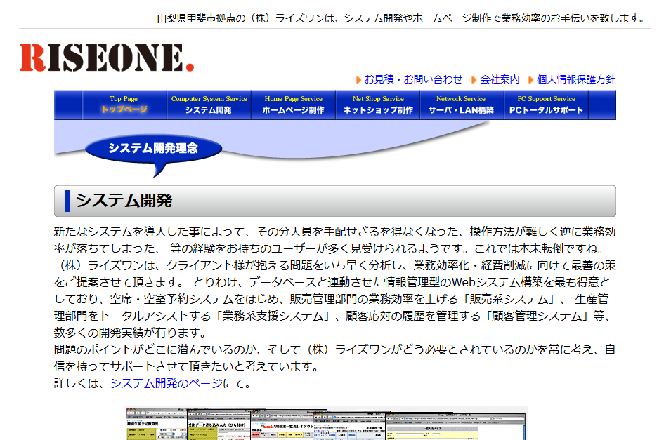Click the システム開発理念 speech bubble
The width and height of the screenshot is (671, 440).
153,149
